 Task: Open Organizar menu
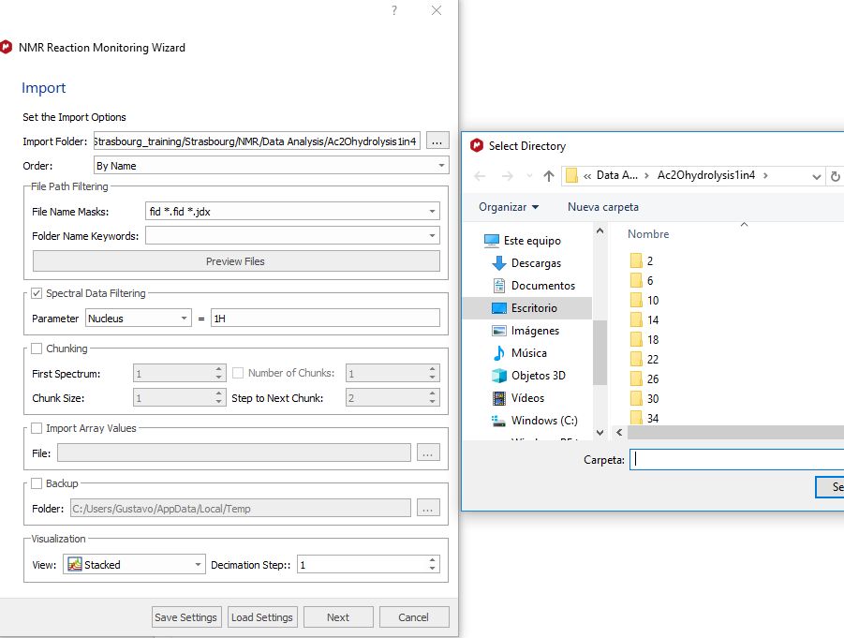509,207
